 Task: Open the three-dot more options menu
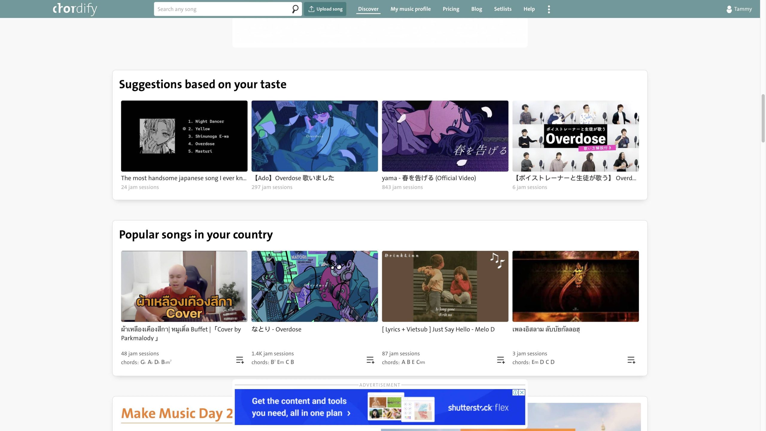click(x=549, y=9)
